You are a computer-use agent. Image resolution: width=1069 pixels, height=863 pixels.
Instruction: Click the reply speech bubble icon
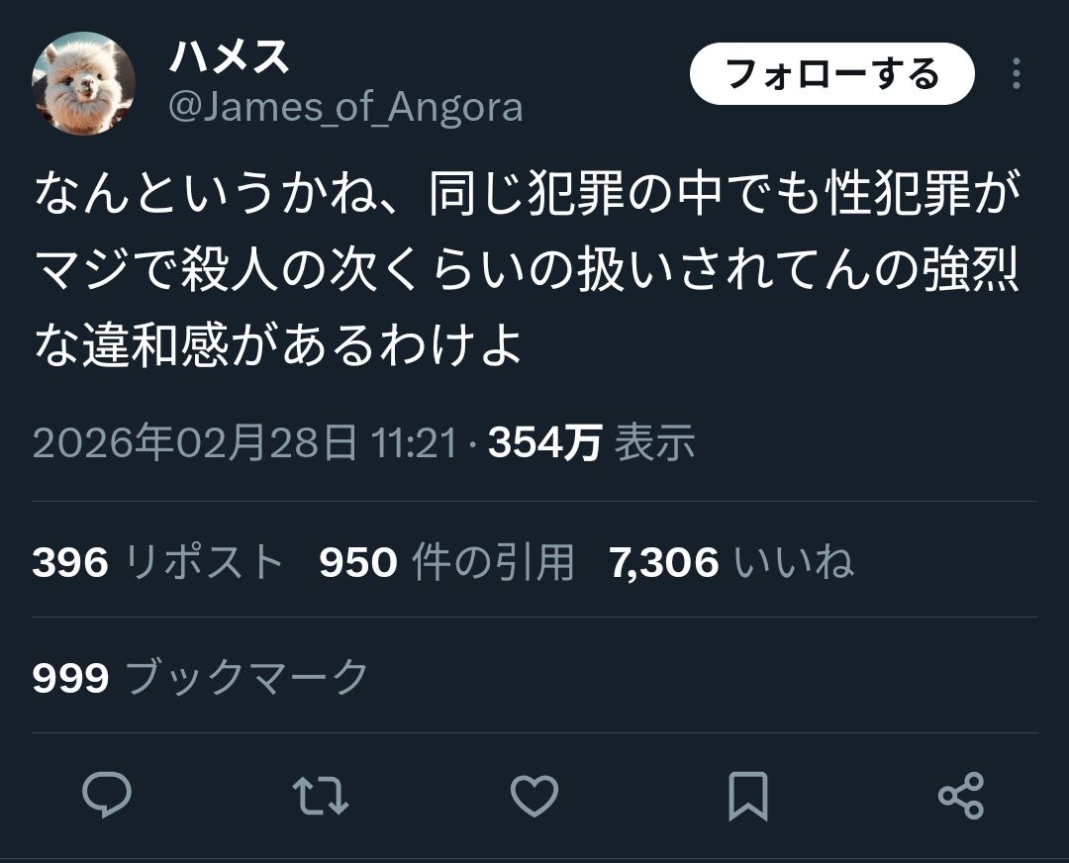click(107, 795)
